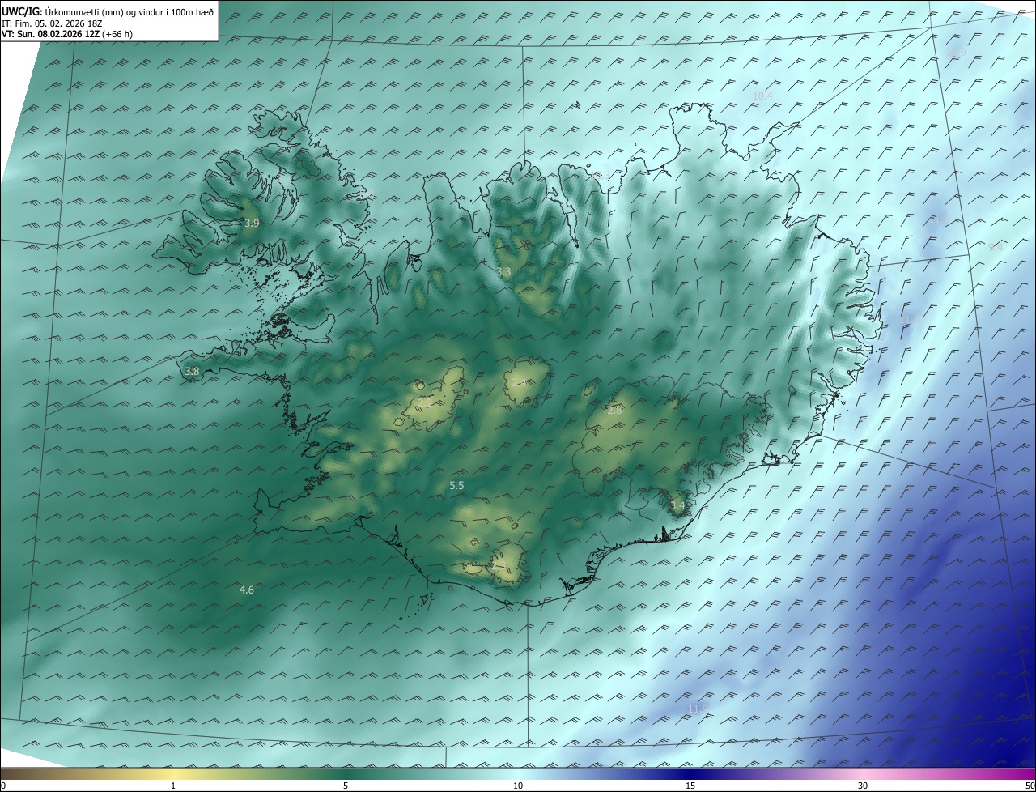Click the 2.3 value on Mýrdalsjökull glacier
The image size is (1036, 792).
(499, 564)
